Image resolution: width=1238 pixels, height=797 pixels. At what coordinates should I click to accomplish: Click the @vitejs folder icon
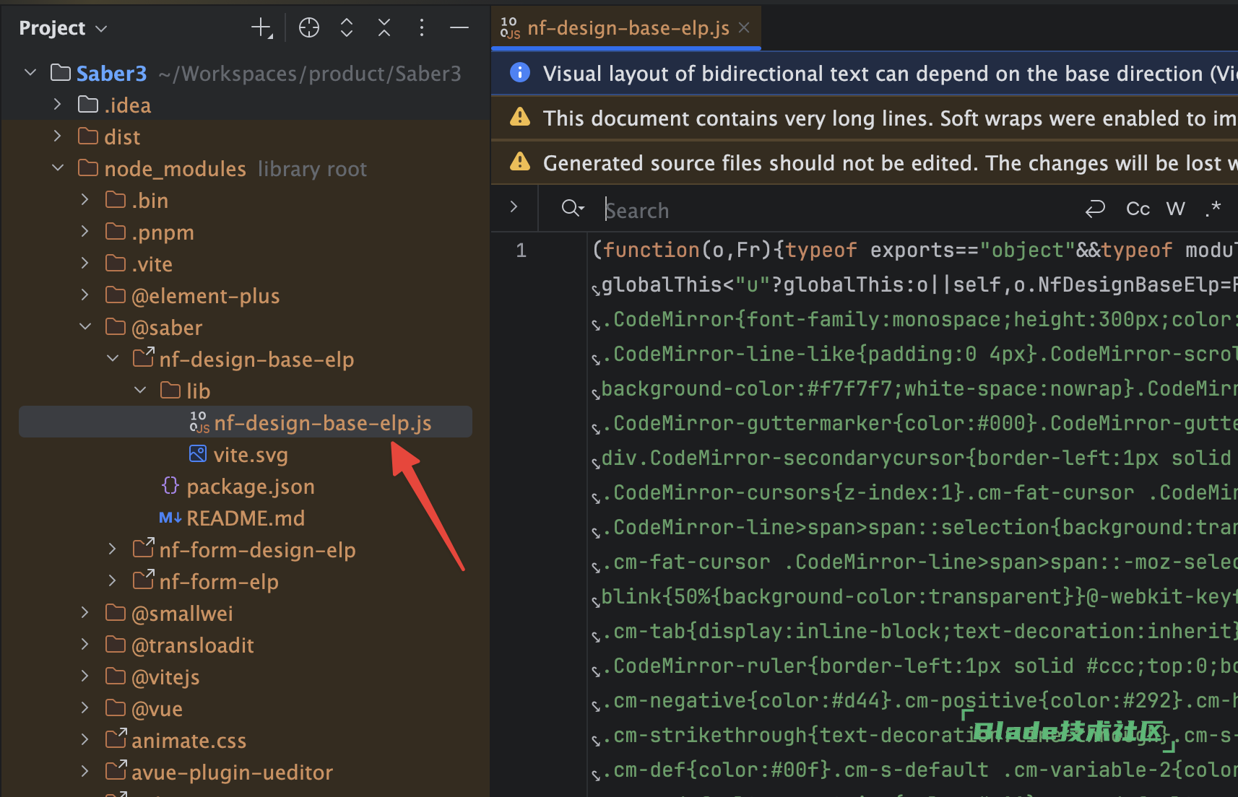point(116,676)
